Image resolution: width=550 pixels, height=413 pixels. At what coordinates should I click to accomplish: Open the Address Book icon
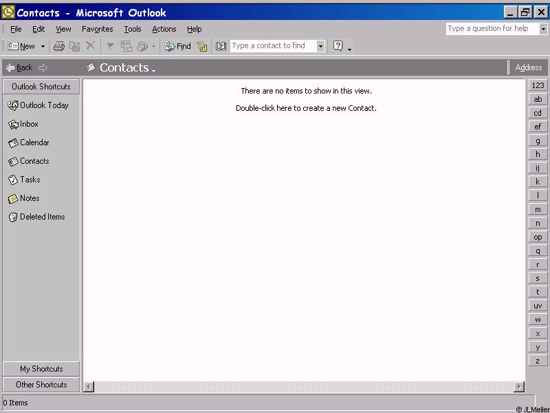click(x=221, y=46)
